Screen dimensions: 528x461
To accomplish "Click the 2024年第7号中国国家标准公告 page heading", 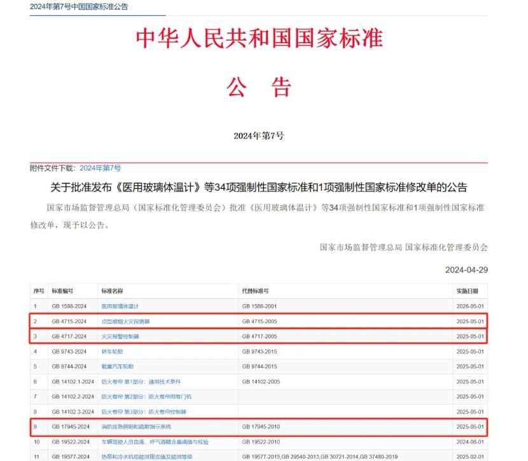I will click(x=78, y=6).
